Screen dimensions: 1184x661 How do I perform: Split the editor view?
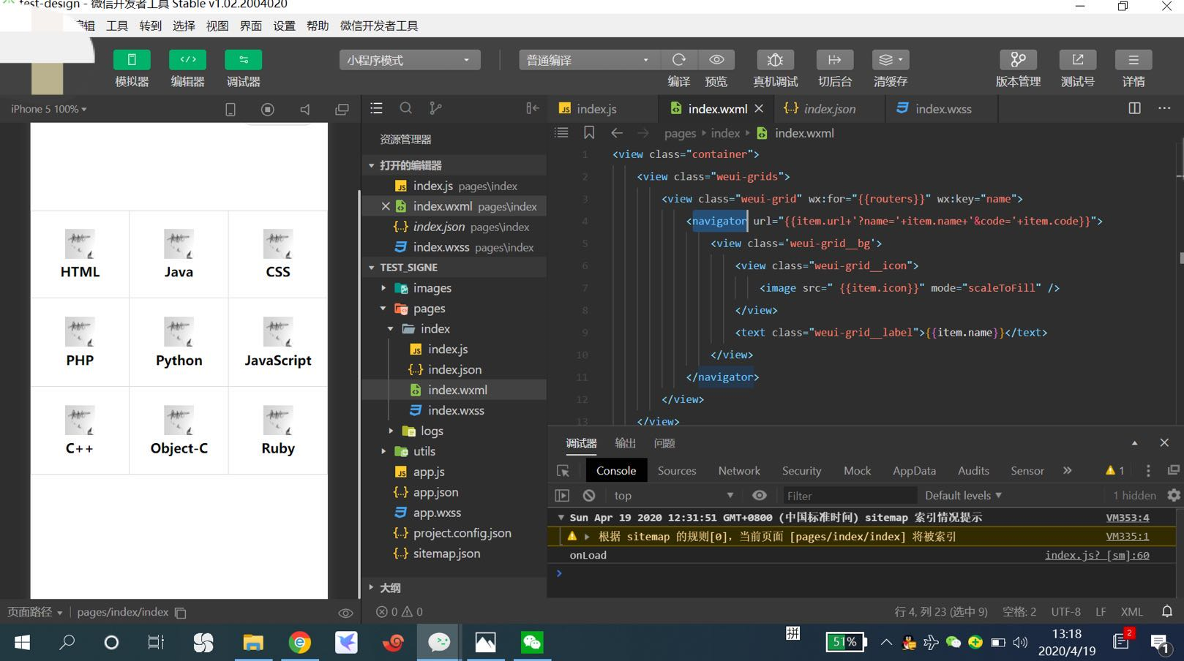[x=1134, y=108]
